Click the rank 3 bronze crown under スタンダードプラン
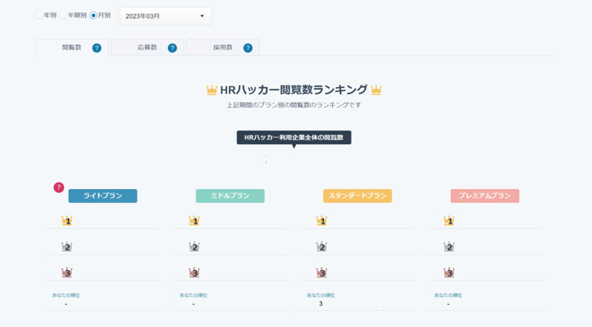 tap(321, 273)
